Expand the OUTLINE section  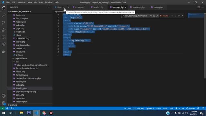click(14, 105)
